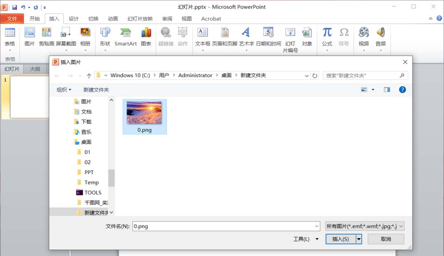Open Photo Album (相册) tool
The width and height of the screenshot is (444, 256).
click(85, 39)
